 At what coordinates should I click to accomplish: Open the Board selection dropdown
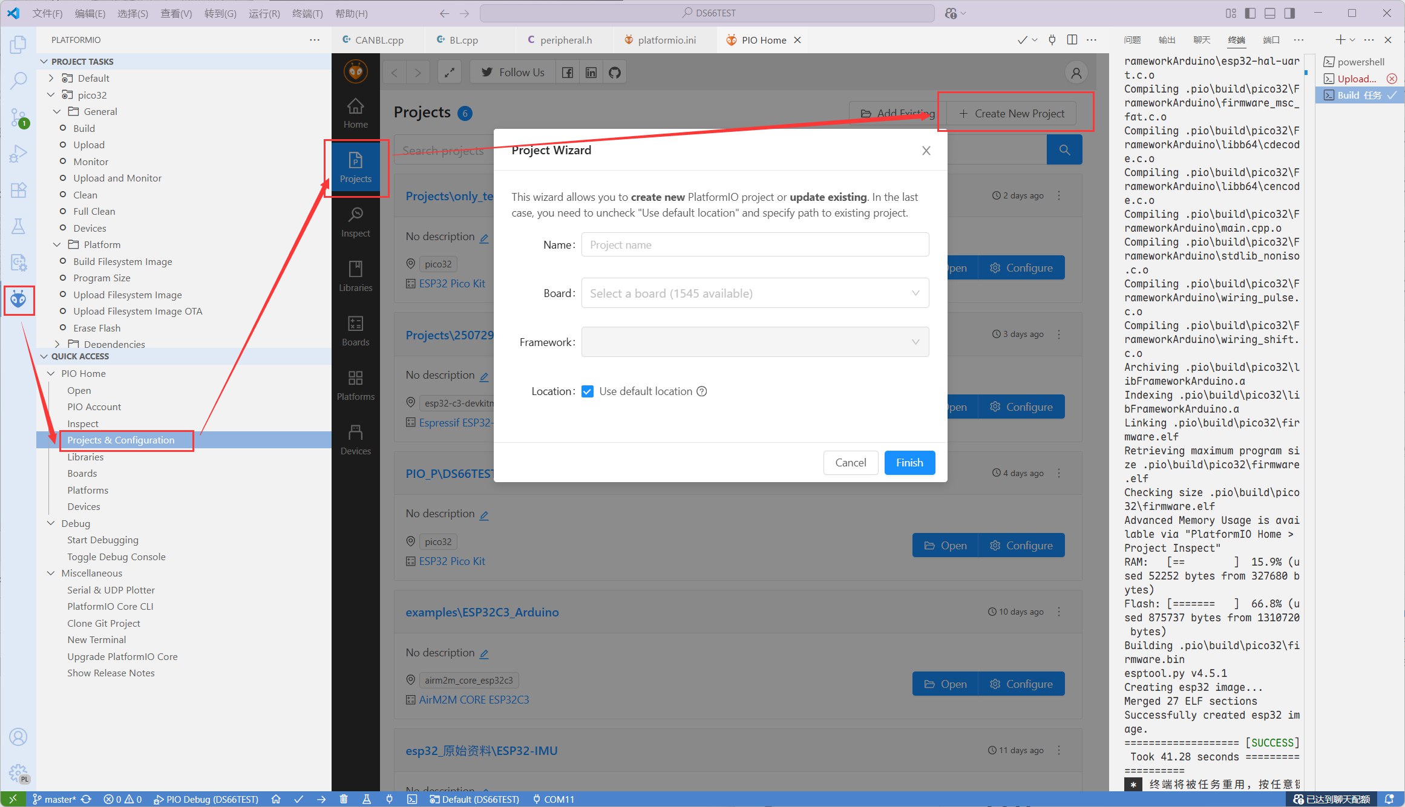755,293
